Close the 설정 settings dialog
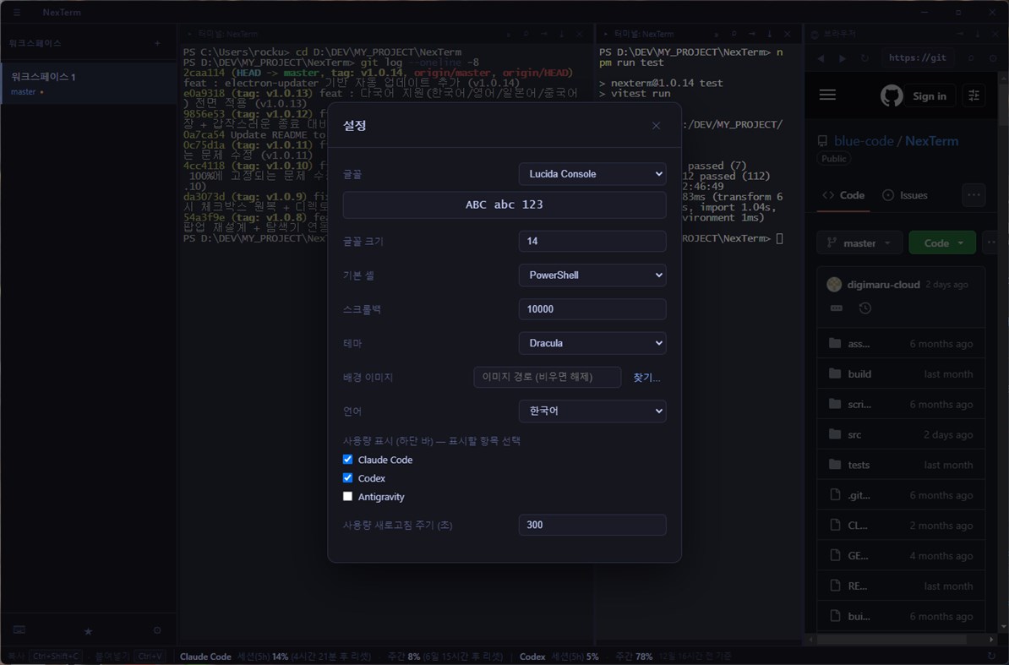 pyautogui.click(x=656, y=125)
